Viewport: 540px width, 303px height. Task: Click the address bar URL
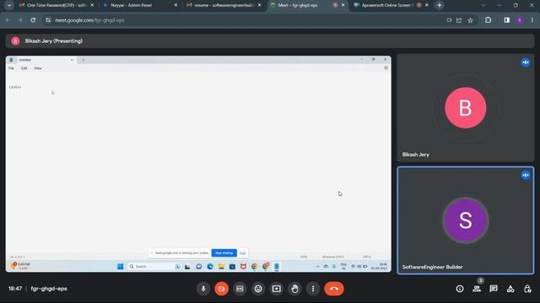point(89,20)
